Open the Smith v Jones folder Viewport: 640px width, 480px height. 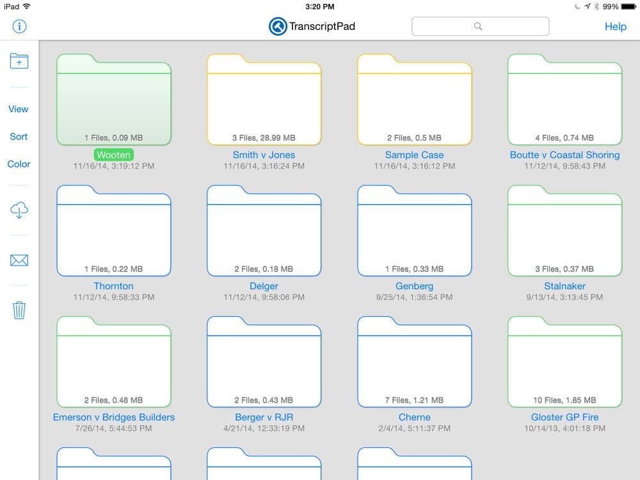pos(264,99)
